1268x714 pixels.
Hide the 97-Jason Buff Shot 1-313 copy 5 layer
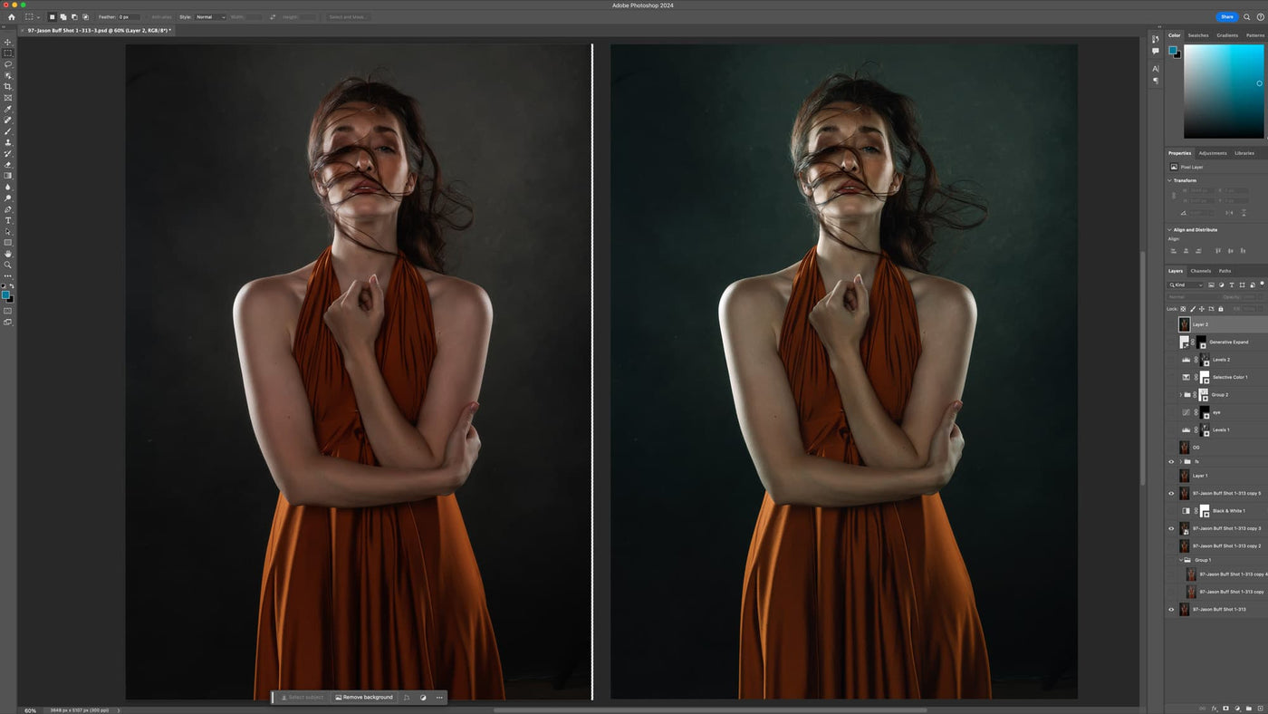pos(1171,493)
